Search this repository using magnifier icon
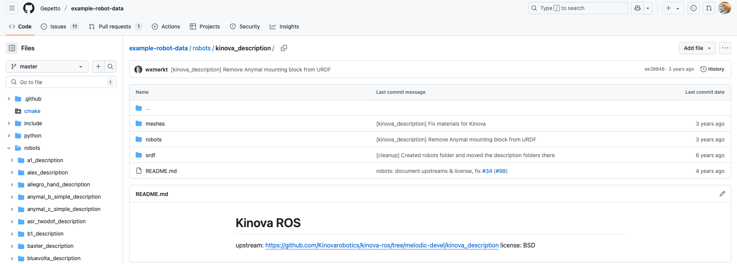The width and height of the screenshot is (737, 264). tap(110, 66)
